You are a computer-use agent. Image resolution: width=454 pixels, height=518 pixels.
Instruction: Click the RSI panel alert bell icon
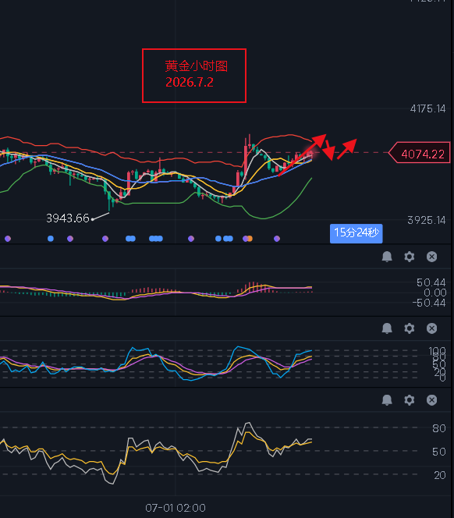tap(387, 400)
